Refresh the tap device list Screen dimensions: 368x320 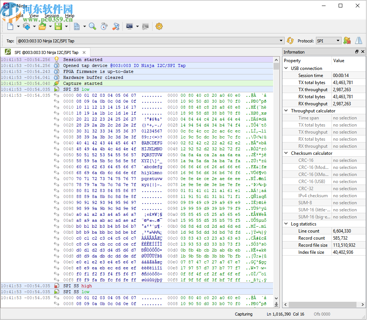290,41
